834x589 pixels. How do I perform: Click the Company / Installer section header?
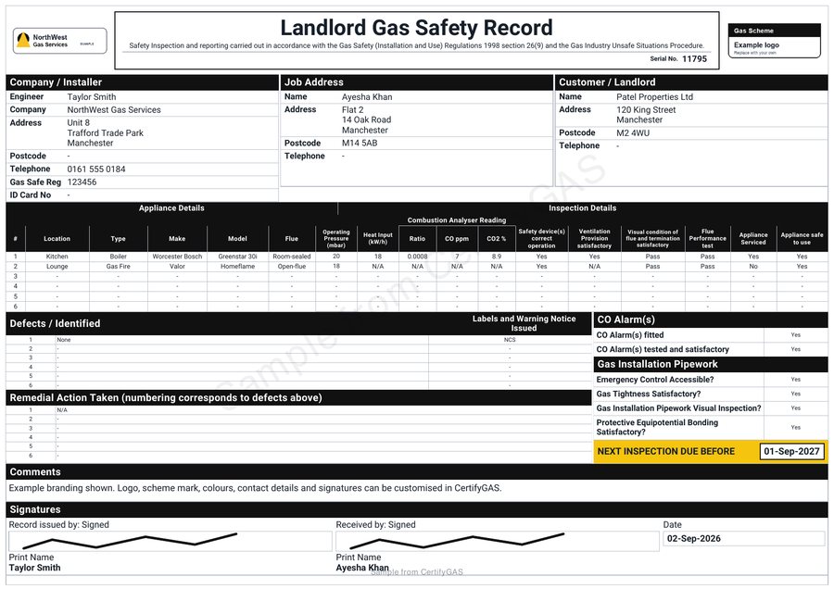tap(142, 81)
